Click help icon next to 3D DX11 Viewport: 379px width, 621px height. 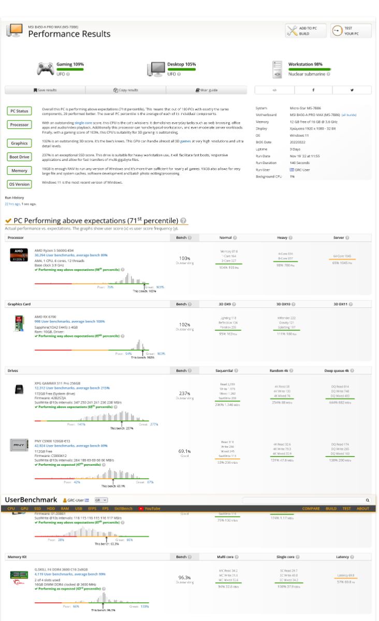pyautogui.click(x=352, y=304)
